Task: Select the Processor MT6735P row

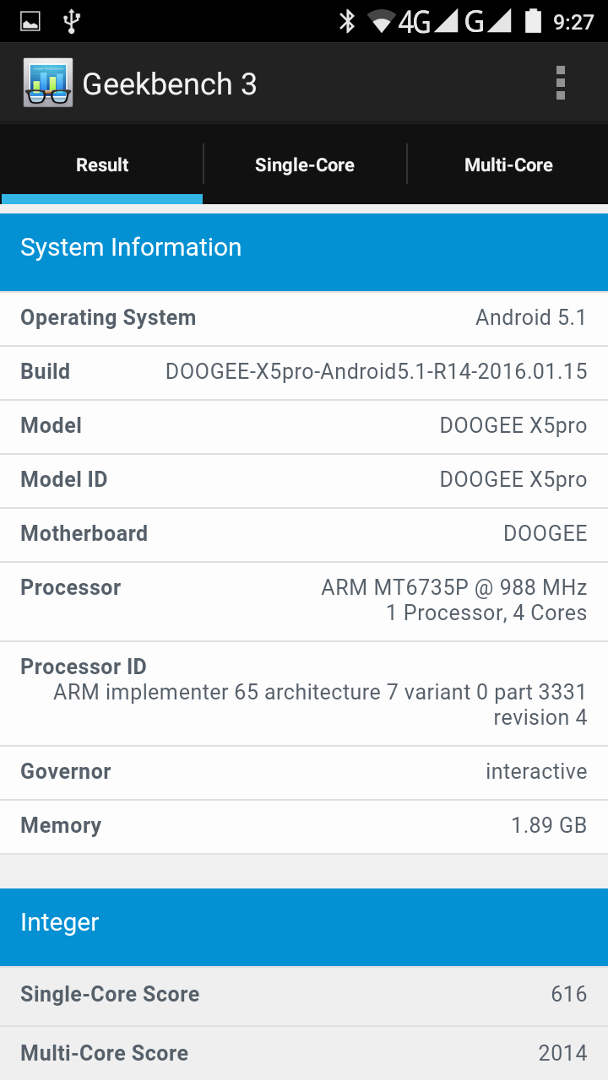Action: tap(304, 600)
